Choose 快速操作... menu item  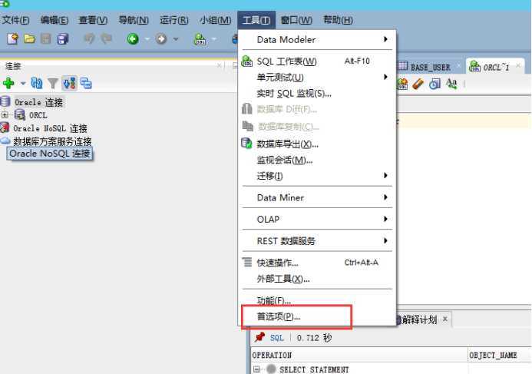[x=317, y=263]
